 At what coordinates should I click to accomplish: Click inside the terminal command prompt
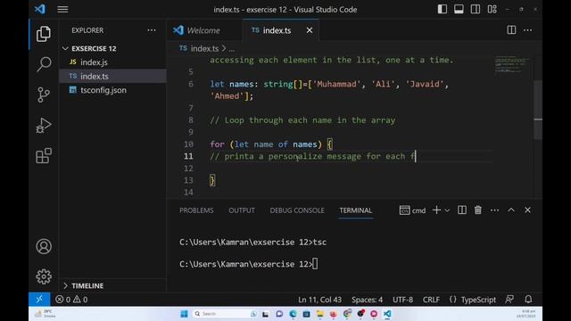[x=315, y=264]
